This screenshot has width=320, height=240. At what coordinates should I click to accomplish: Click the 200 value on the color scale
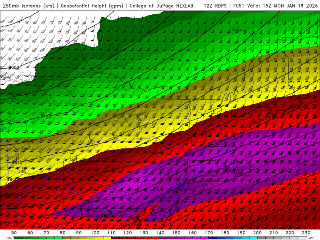(257, 233)
